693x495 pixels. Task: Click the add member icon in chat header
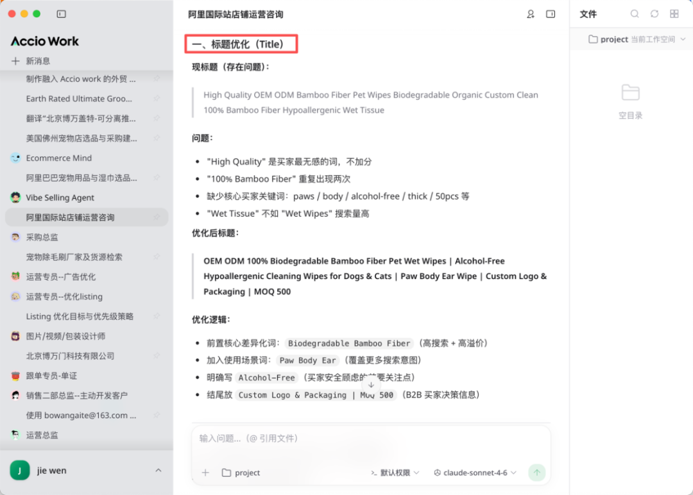tap(531, 13)
